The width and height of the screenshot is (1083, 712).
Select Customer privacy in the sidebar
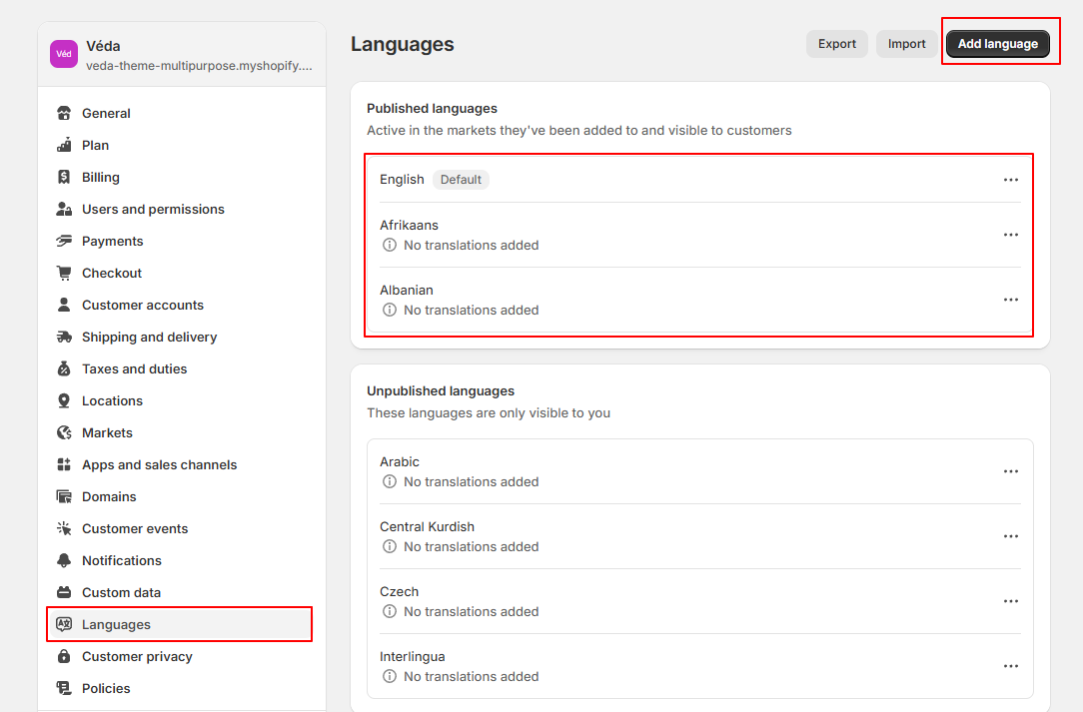coord(136,656)
